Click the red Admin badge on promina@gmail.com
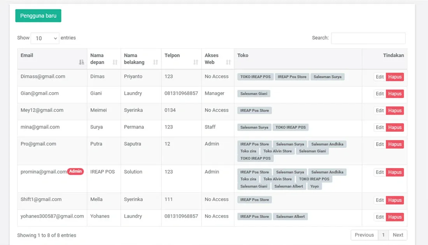 (75, 171)
